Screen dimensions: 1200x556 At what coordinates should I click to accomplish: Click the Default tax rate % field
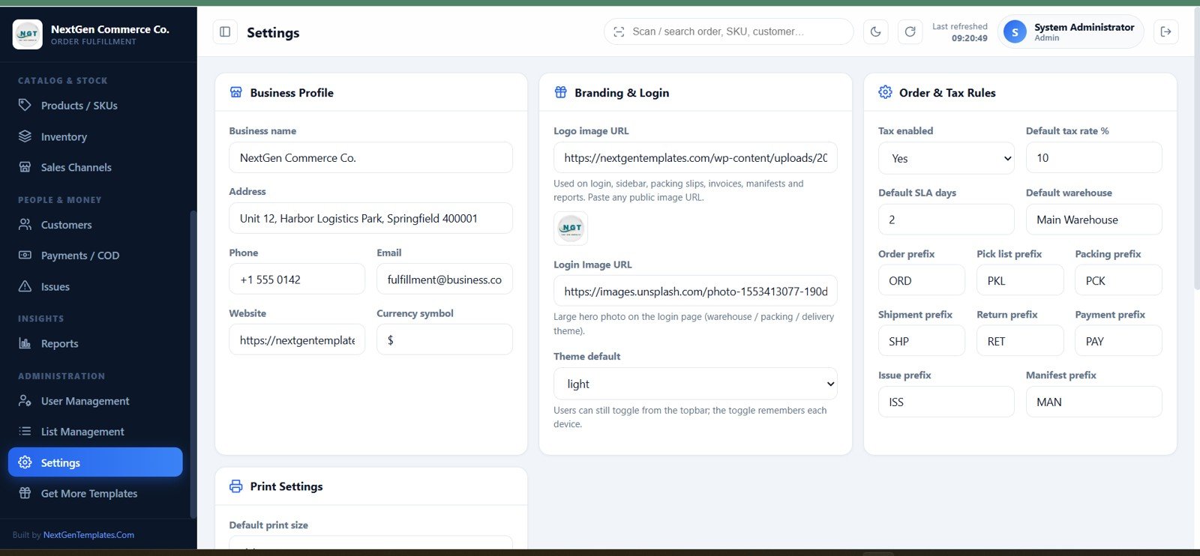[x=1093, y=157]
